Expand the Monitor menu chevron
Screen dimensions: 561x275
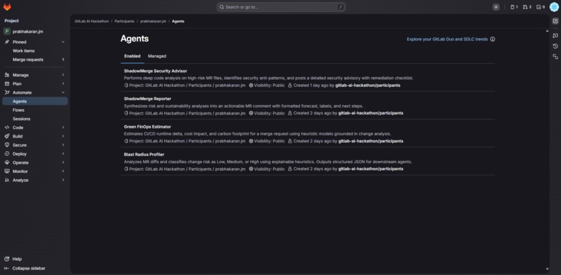tap(63, 172)
